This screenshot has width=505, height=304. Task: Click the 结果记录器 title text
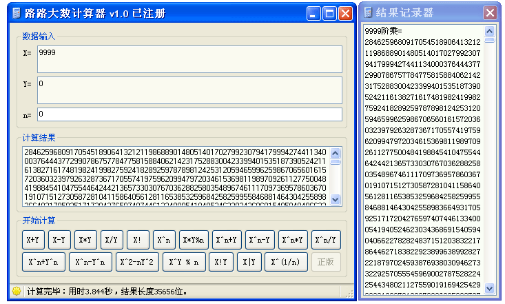tap(404, 13)
